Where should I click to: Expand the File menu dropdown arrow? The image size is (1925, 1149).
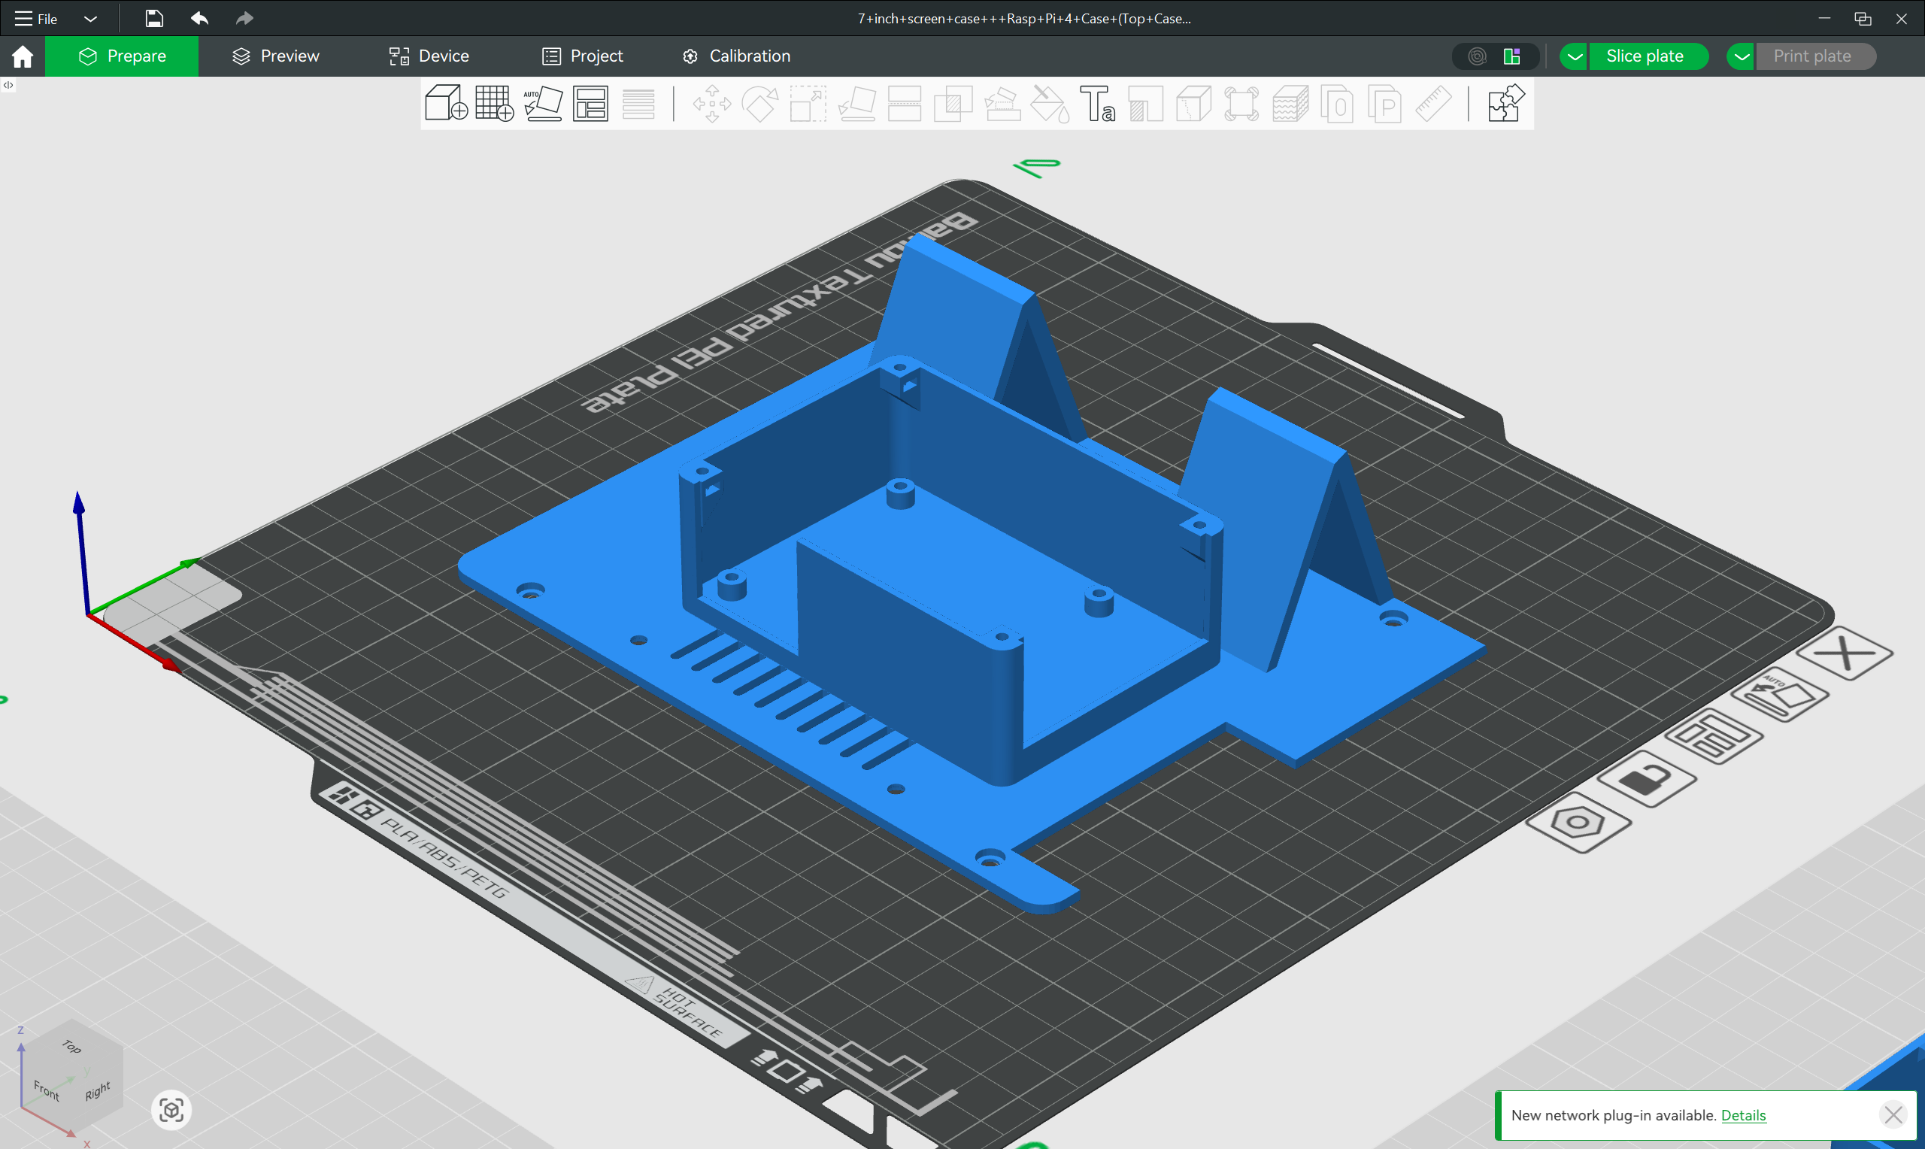coord(89,19)
